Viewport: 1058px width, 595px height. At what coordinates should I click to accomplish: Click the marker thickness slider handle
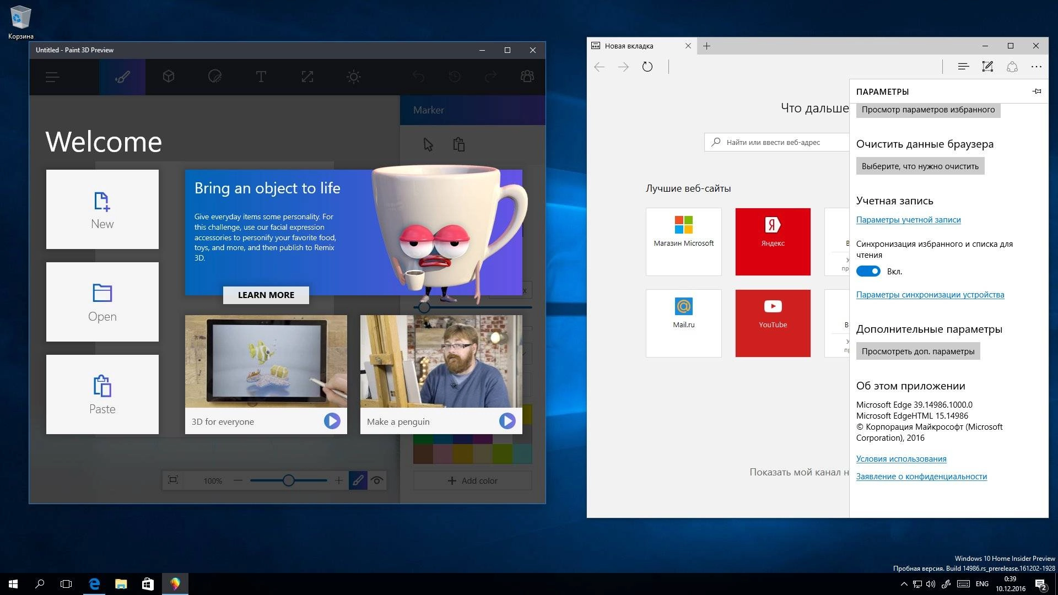point(424,307)
